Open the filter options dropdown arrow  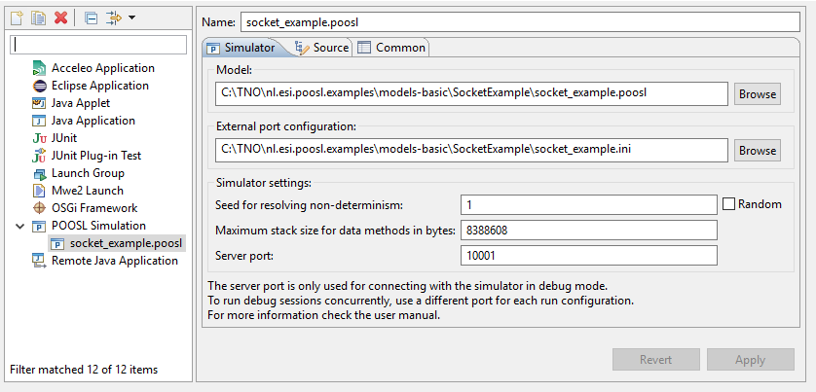pyautogui.click(x=131, y=18)
